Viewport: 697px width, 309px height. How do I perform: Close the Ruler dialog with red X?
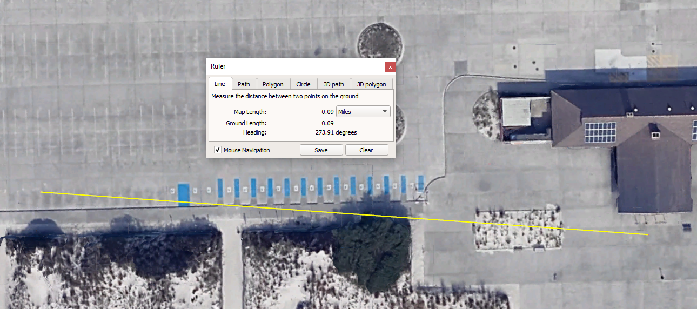(390, 66)
